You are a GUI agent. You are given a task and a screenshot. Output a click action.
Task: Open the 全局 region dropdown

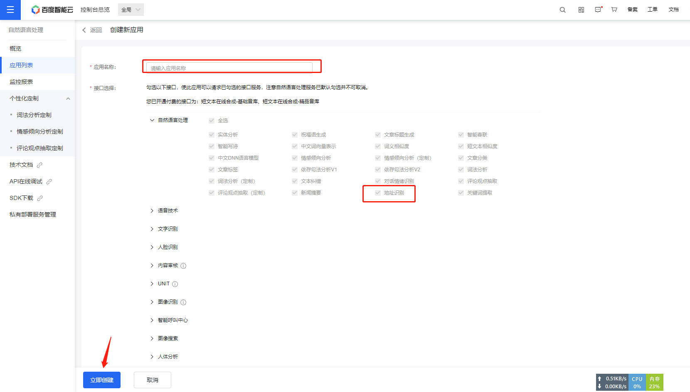tap(131, 10)
